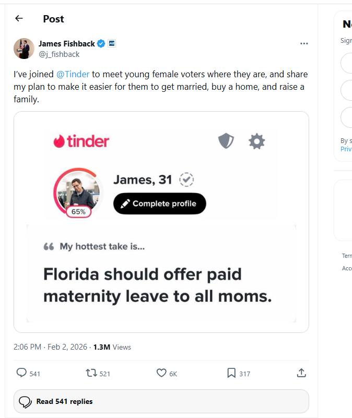Like the post with heart icon
Screen dimensions: 352x418
pos(161,373)
